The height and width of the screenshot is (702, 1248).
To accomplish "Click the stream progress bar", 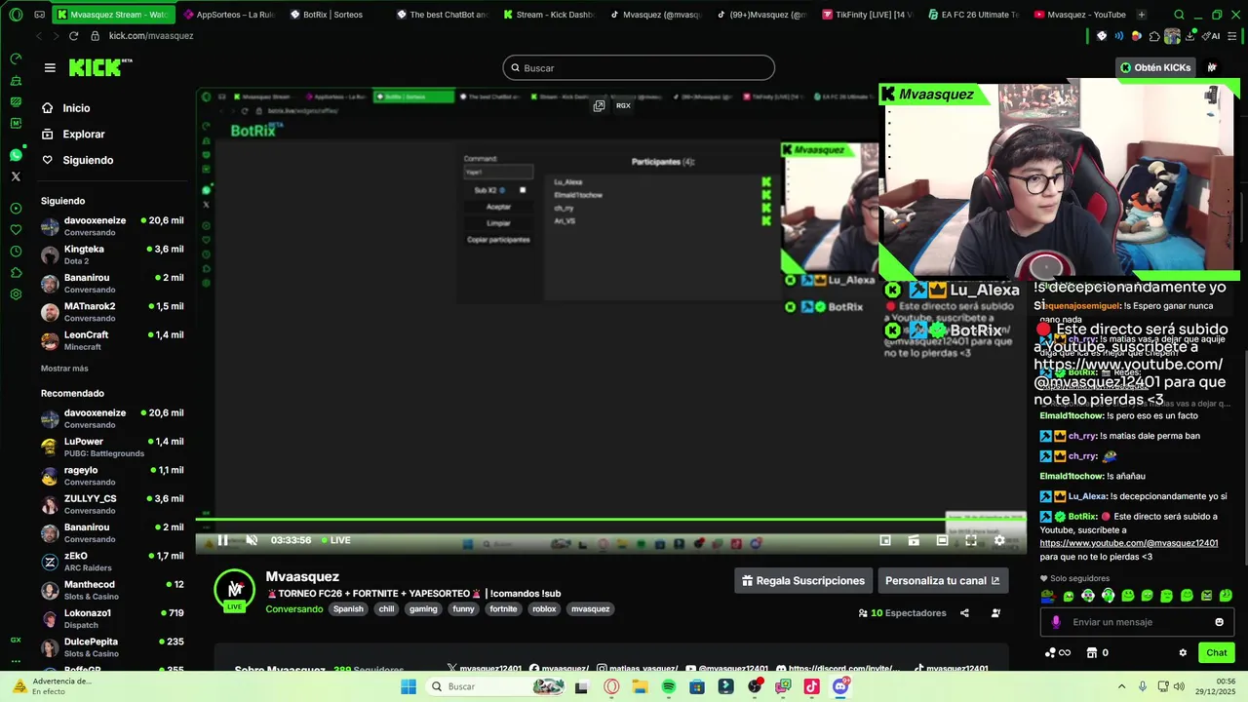I will pyautogui.click(x=610, y=520).
